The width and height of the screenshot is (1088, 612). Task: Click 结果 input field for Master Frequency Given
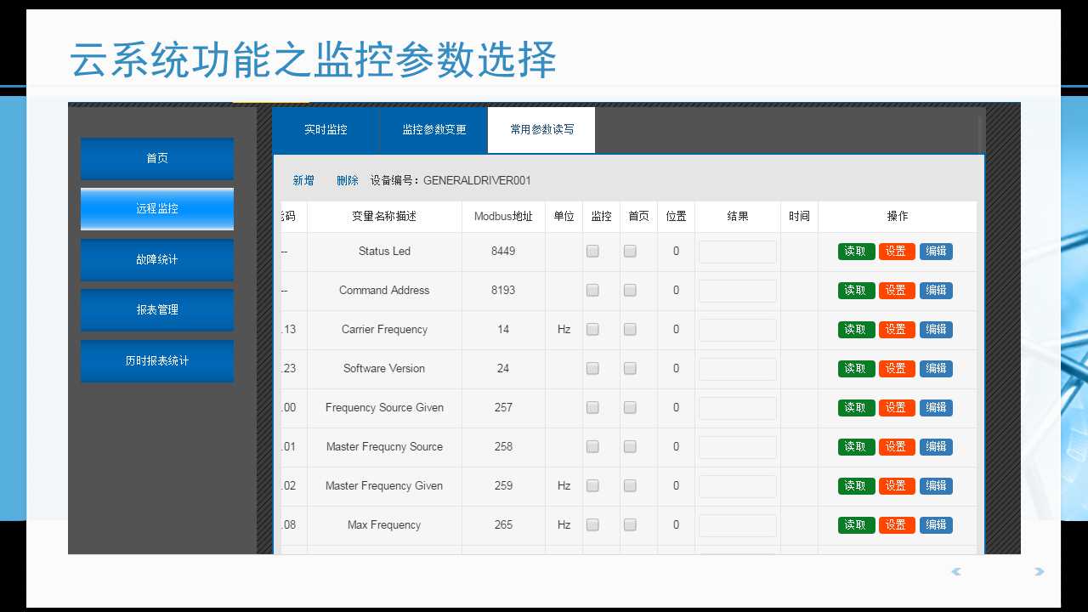tap(737, 486)
